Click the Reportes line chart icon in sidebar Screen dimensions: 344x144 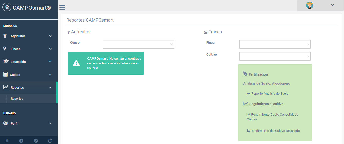[x=6, y=87]
